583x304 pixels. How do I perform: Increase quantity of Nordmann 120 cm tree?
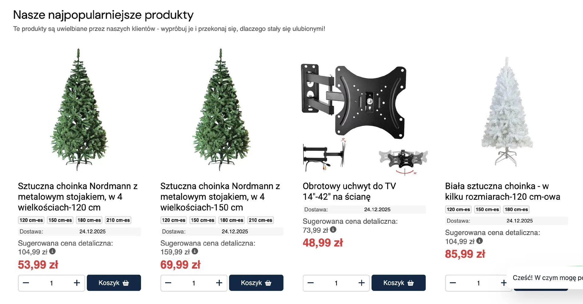[77, 283]
